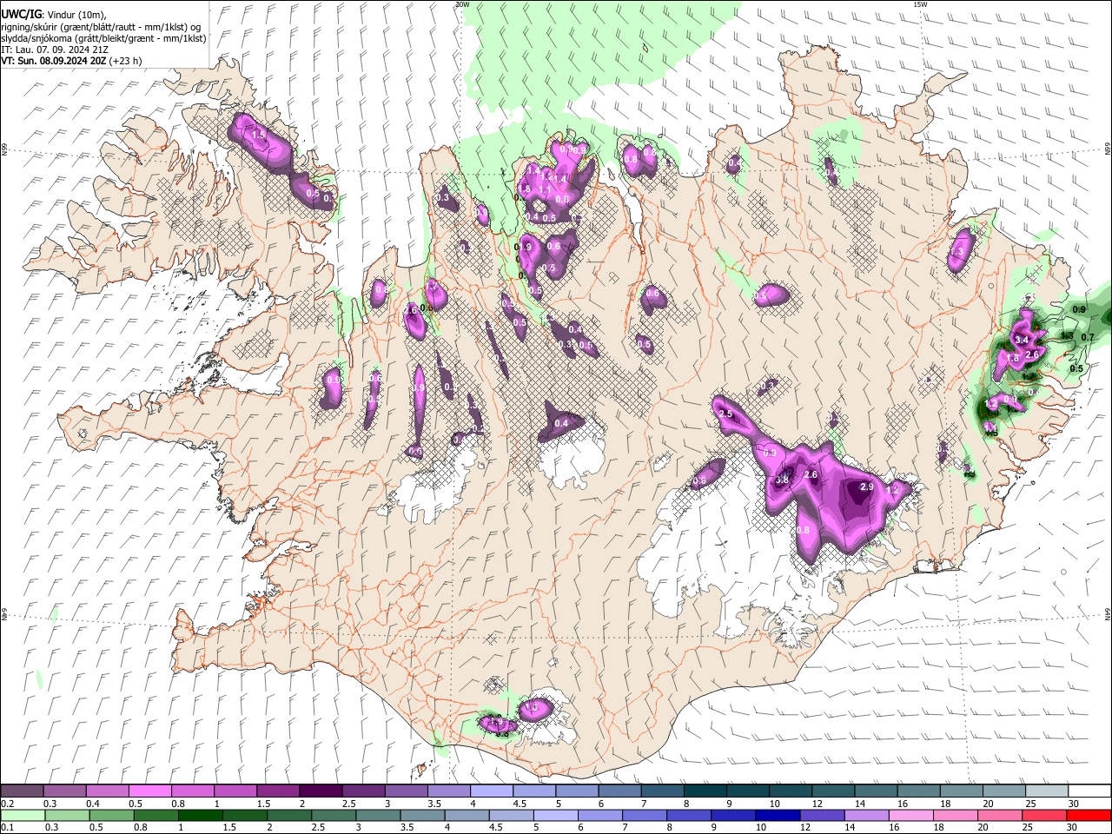Click the '12' label in the upper legend
This screenshot has width=1112, height=834.
[817, 804]
